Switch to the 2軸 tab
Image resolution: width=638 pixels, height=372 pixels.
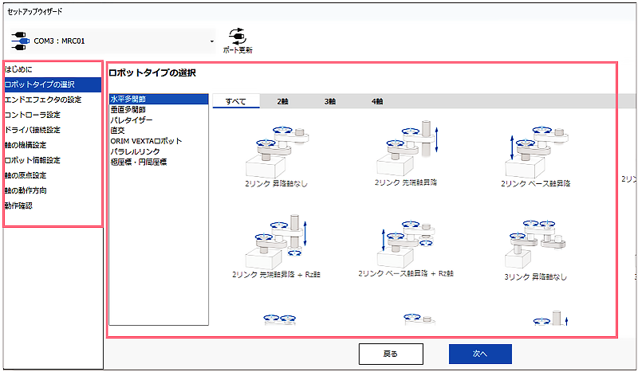[x=283, y=101]
